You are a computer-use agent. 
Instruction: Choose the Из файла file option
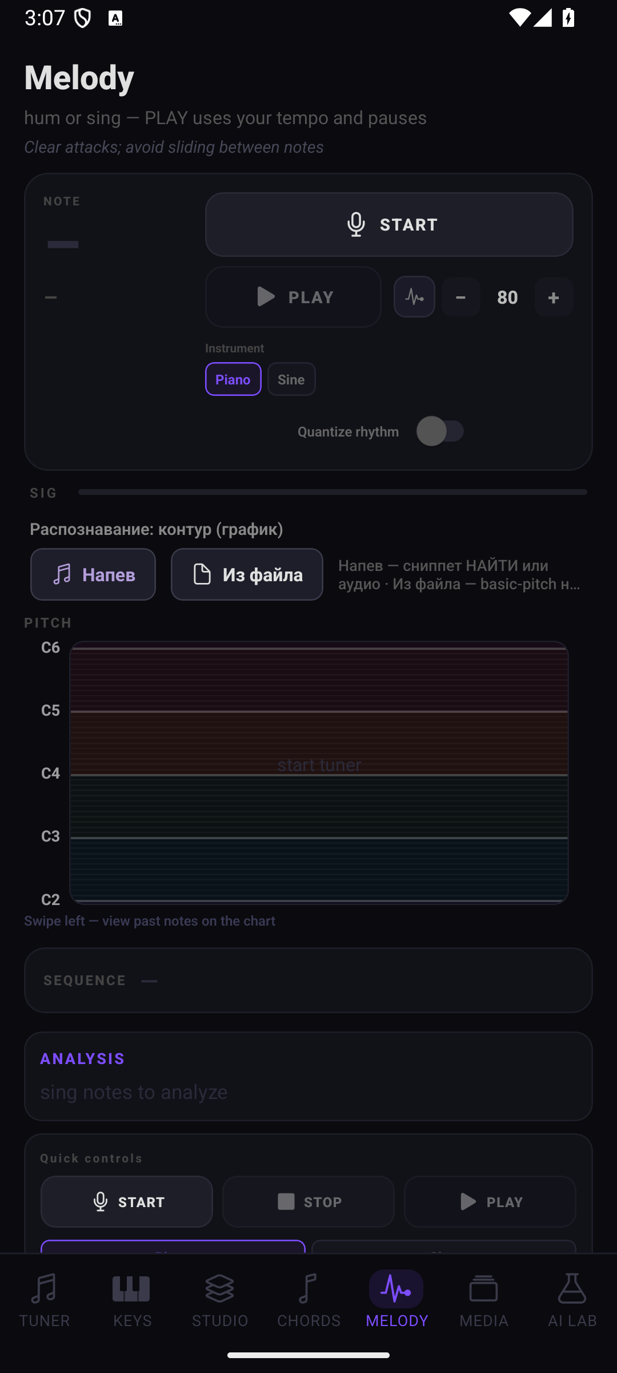pyautogui.click(x=247, y=574)
